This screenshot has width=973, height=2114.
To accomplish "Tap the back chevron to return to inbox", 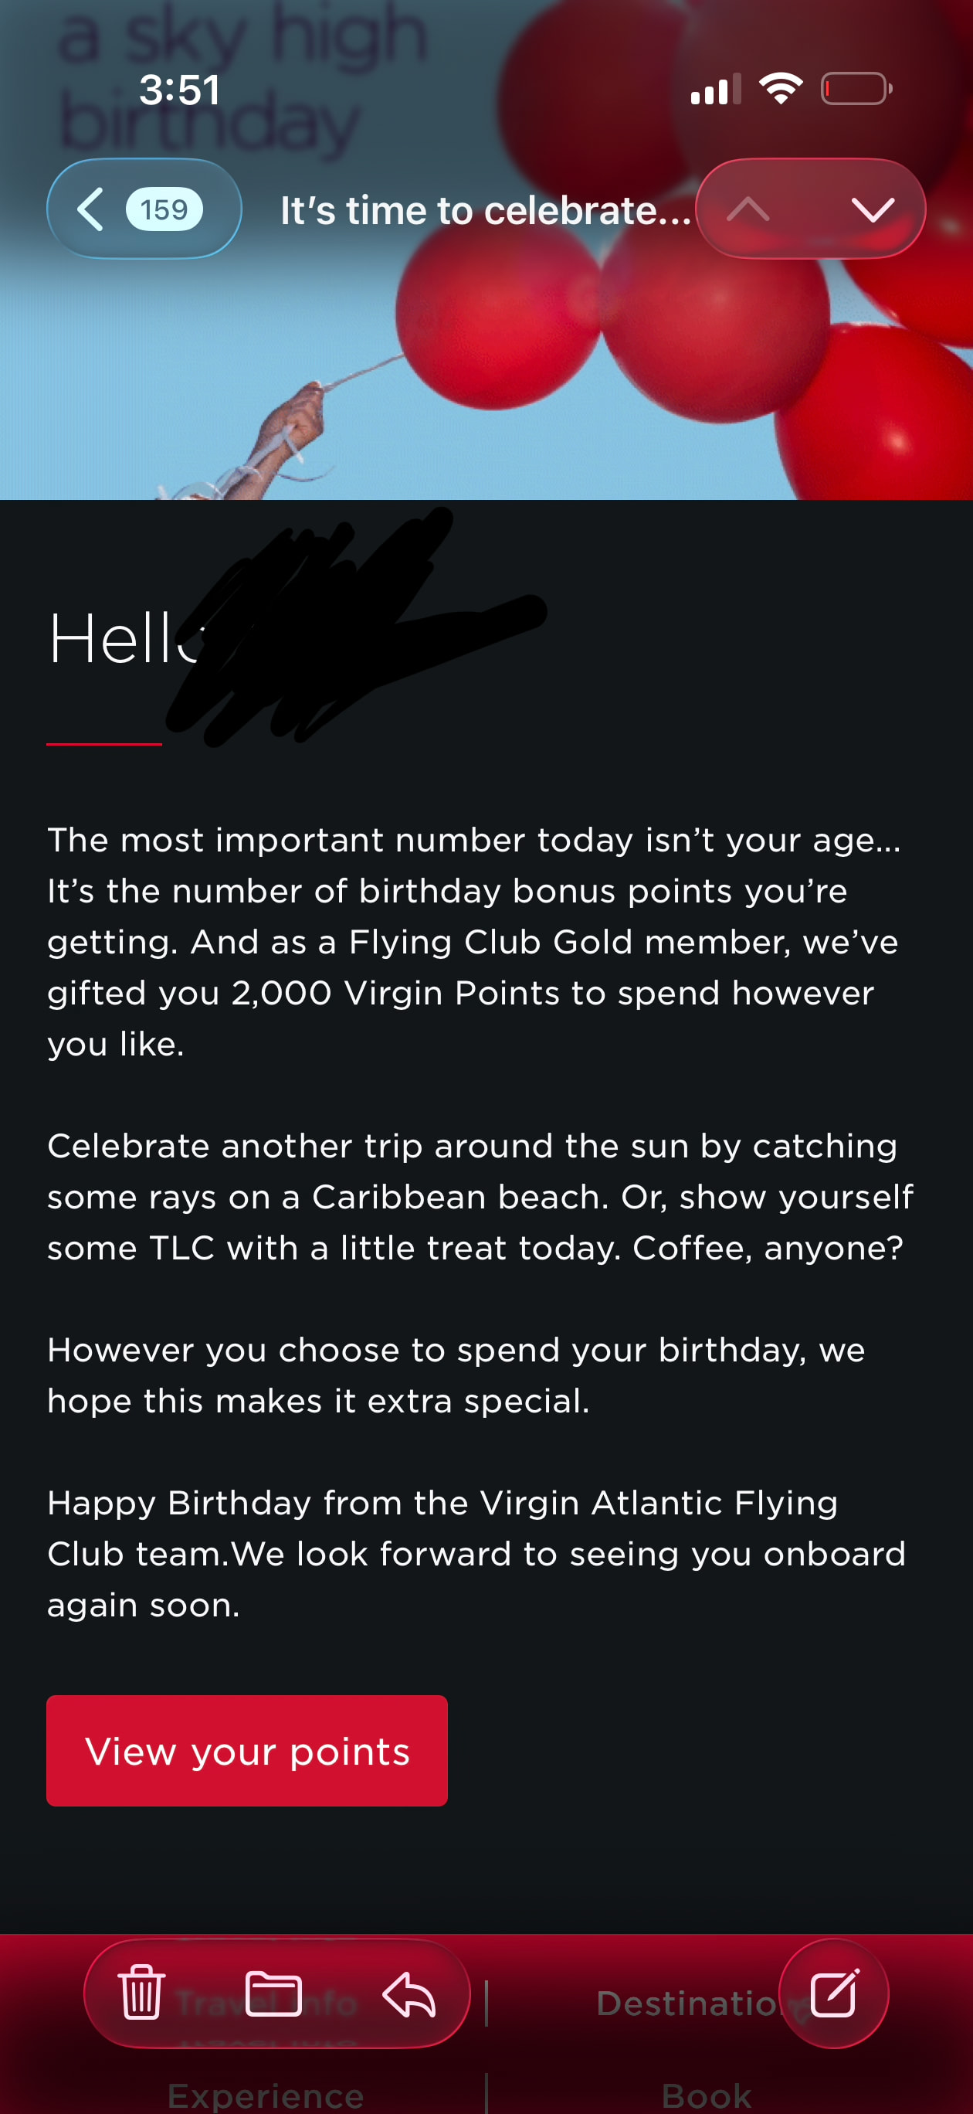I will pyautogui.click(x=90, y=209).
